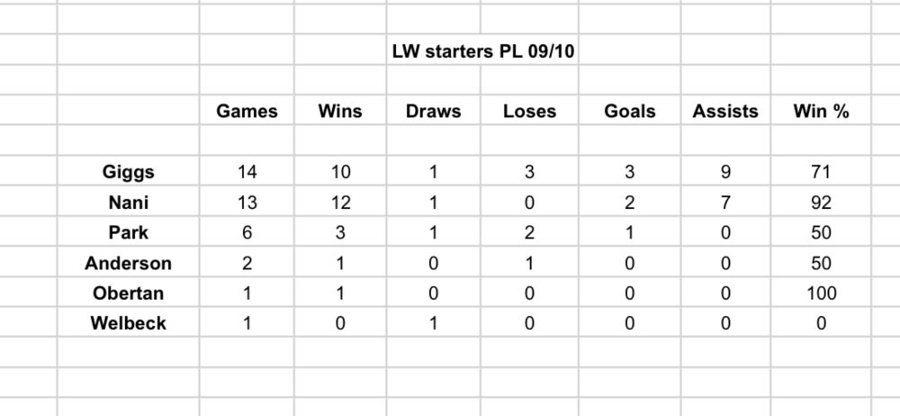Select the Loses column header

[x=529, y=111]
